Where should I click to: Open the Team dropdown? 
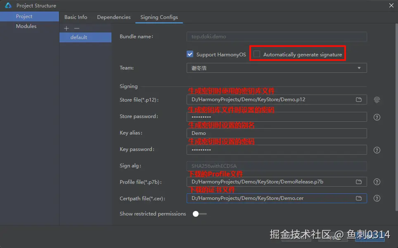[277, 68]
